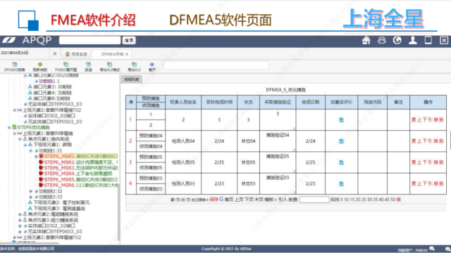Click the double chevron sidebar collapse arrow

pyautogui.click(x=55, y=53)
